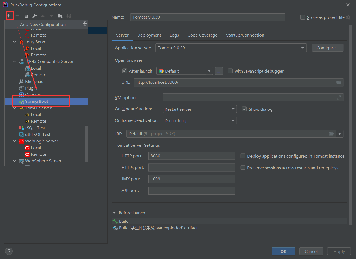The width and height of the screenshot is (356, 259).
Task: Collapse TomEE Server tree node
Action: coord(15,108)
